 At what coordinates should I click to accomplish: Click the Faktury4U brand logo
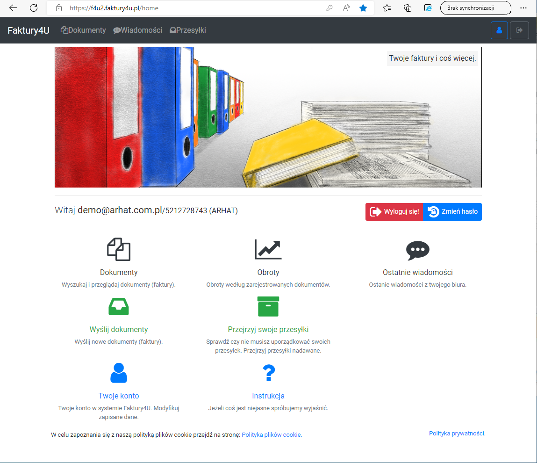(29, 30)
